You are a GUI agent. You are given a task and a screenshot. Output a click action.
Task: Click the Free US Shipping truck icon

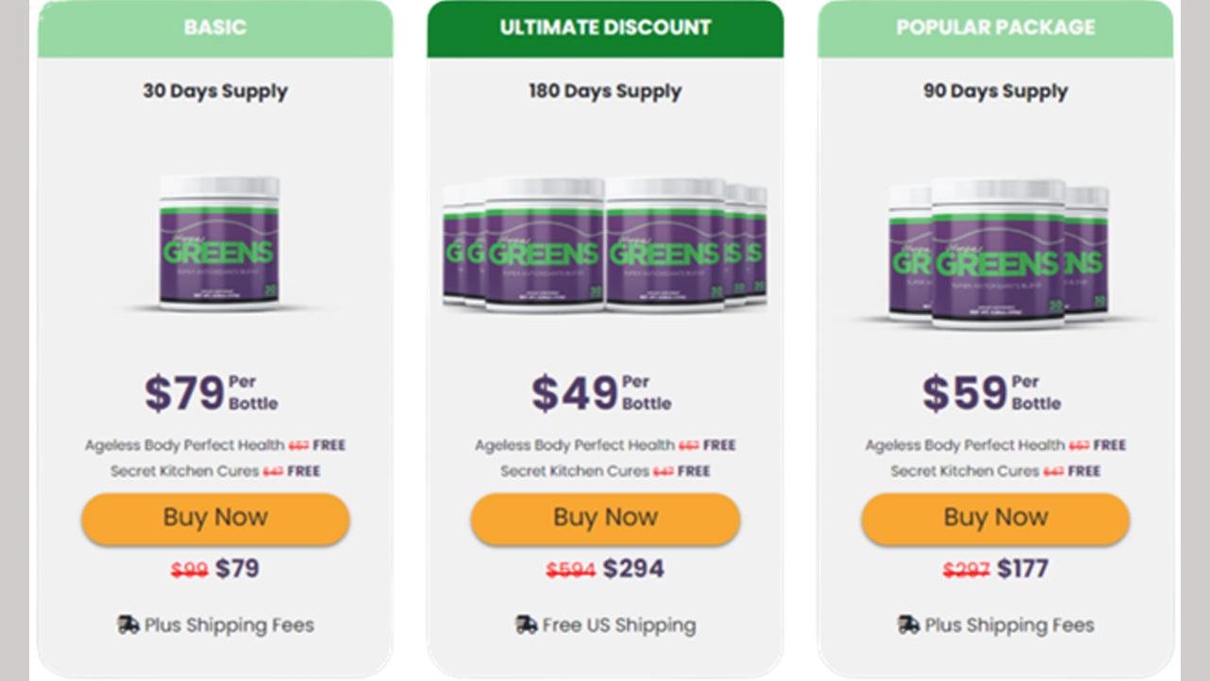pyautogui.click(x=526, y=624)
